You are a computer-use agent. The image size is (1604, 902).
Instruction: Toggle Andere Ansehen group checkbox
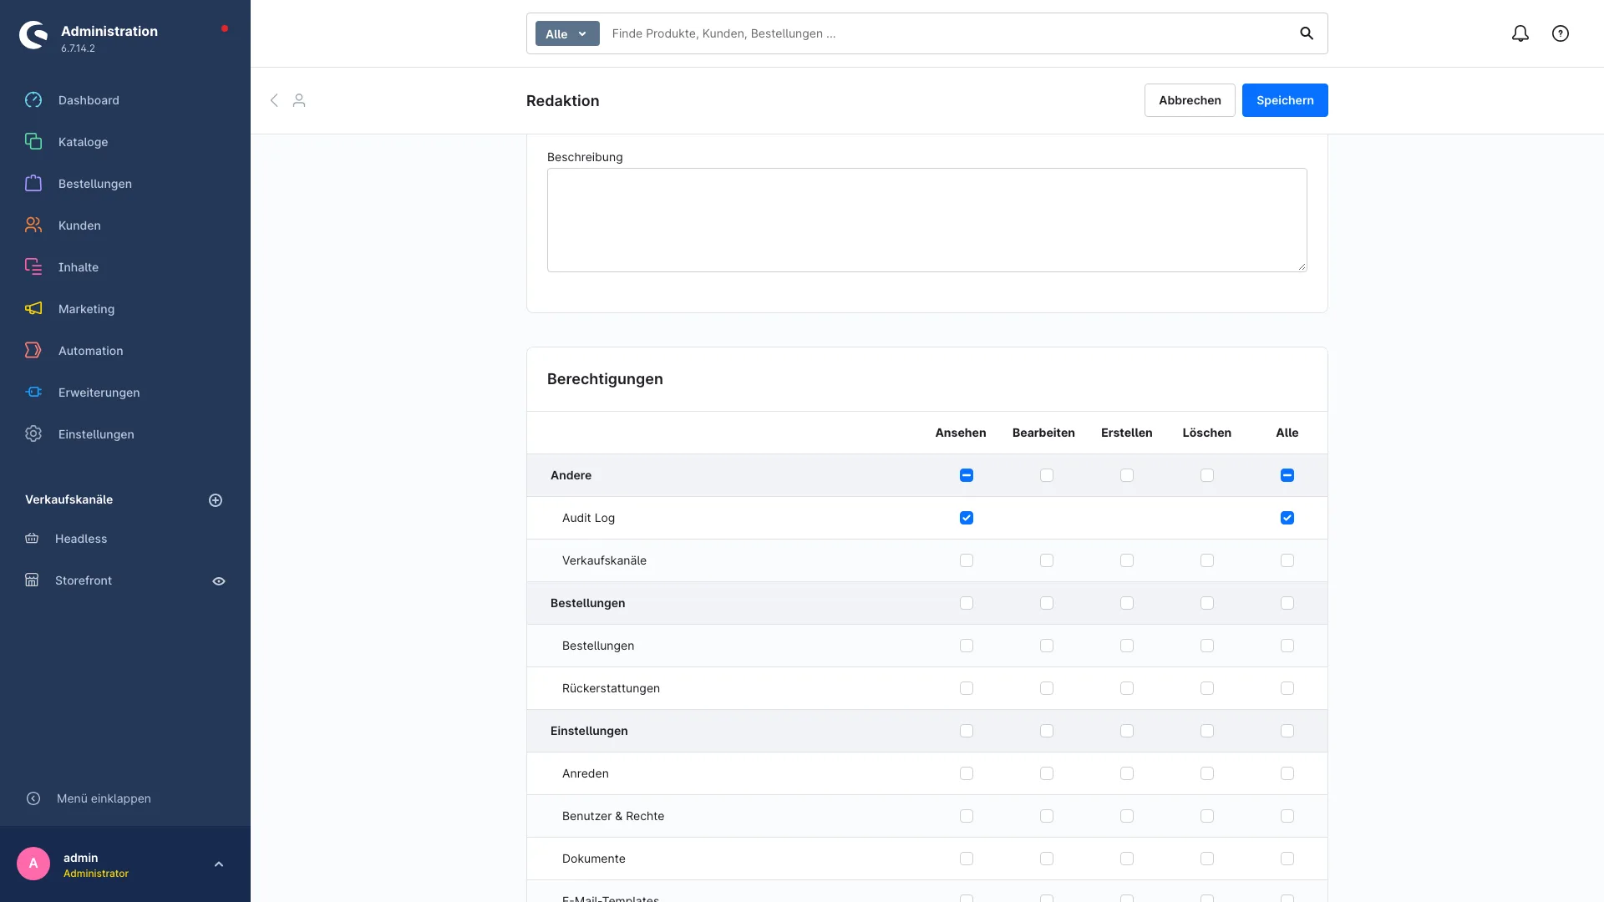point(967,475)
